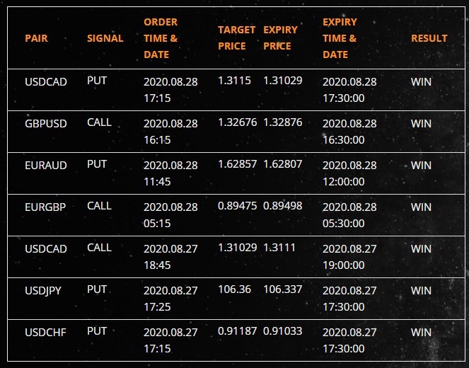
Task: Click the USDCHF pair cell
Action: (45, 333)
